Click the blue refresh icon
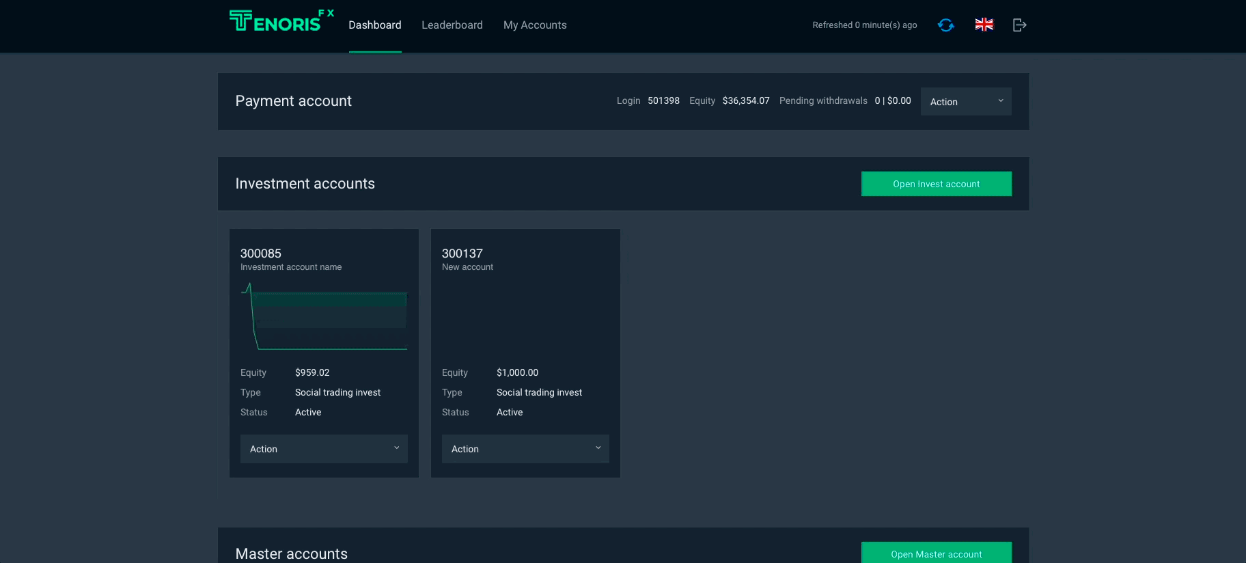 click(x=945, y=25)
